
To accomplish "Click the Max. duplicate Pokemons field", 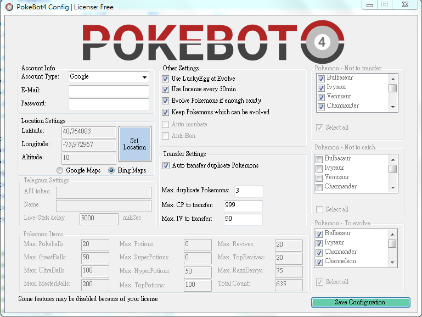I will point(249,191).
